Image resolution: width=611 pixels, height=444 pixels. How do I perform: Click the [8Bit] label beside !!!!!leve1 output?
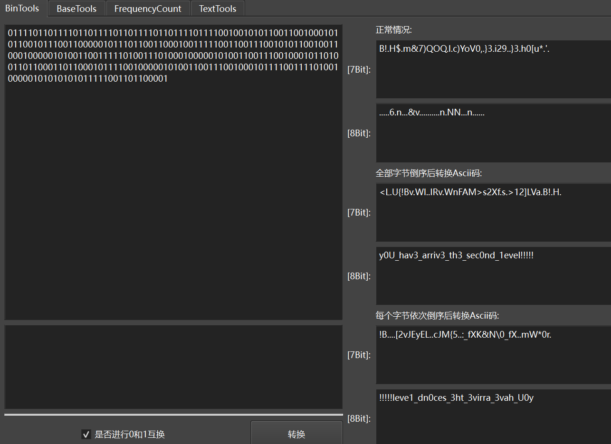coord(359,418)
